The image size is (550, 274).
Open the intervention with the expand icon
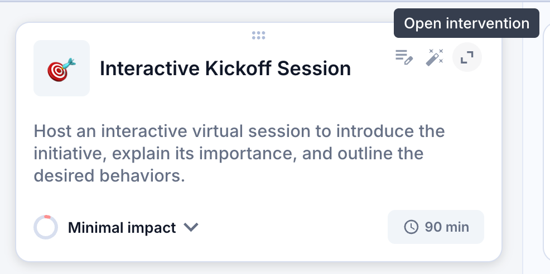(467, 57)
